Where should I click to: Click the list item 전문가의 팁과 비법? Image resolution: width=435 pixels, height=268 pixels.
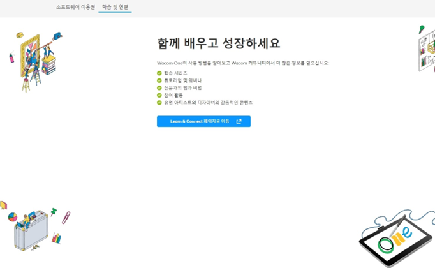click(x=182, y=87)
